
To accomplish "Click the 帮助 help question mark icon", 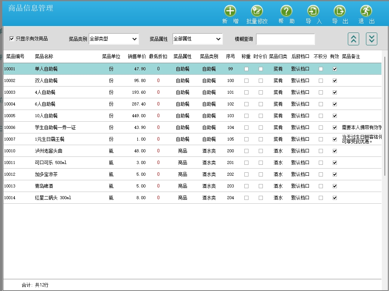I will coord(286,11).
